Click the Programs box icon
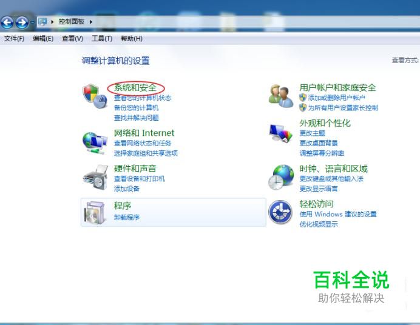This screenshot has height=325, width=420. click(x=95, y=213)
